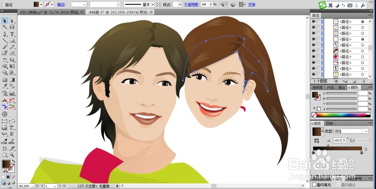This screenshot has height=189, width=376.
Task: Open the artboard number dropdown in status bar
Action: [x=55, y=186]
